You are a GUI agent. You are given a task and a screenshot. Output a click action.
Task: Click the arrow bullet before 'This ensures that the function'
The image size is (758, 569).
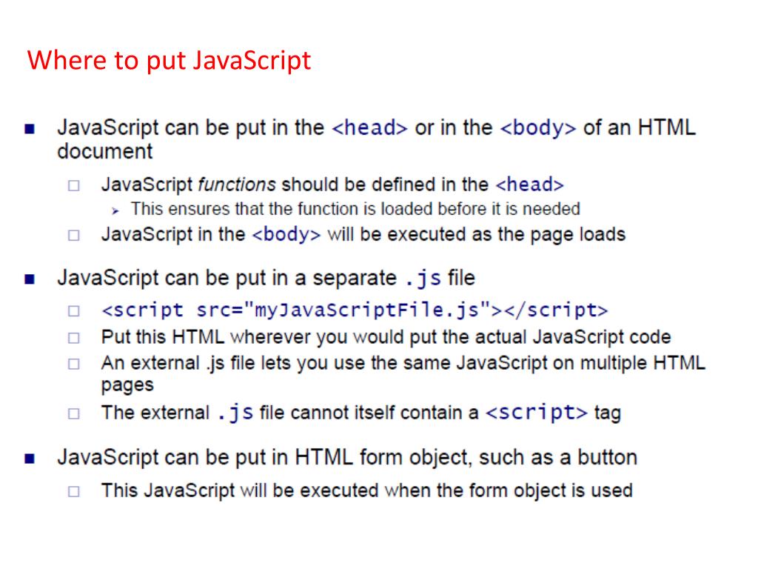tap(115, 211)
